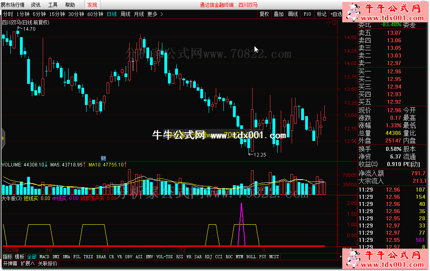Switch to the 分时 intraday view
This screenshot has height=271, width=430.
pos(8,14)
